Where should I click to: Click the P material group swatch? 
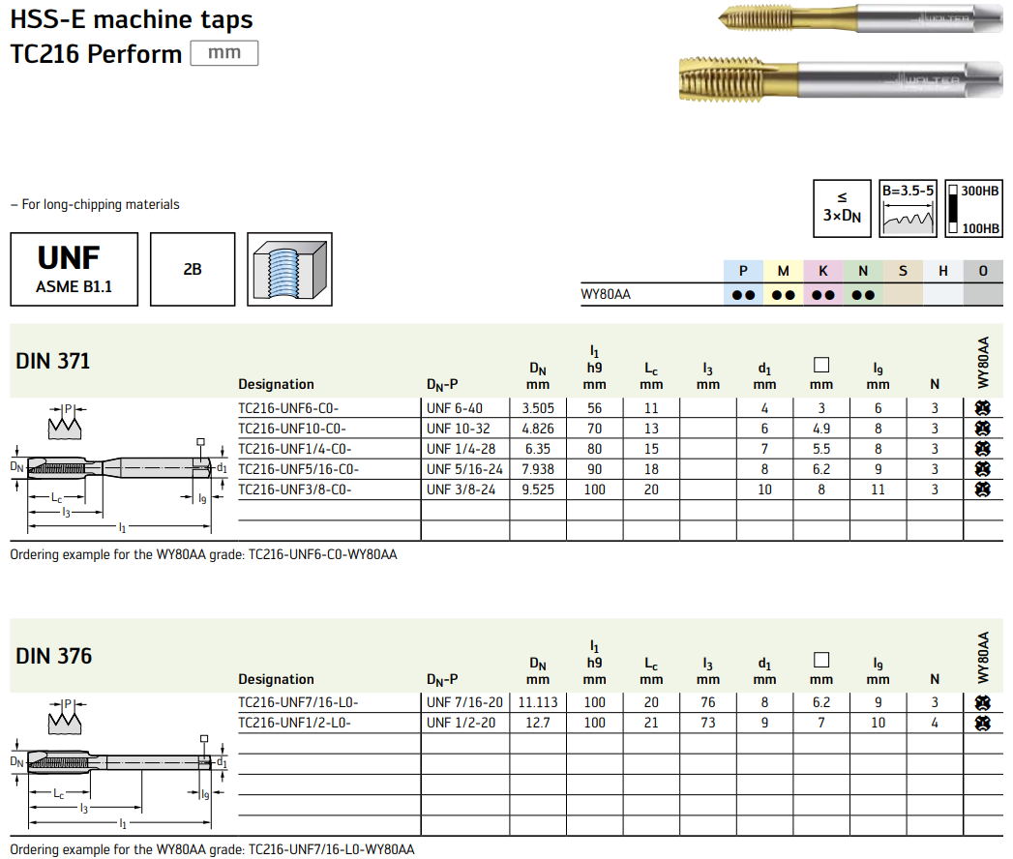[x=743, y=271]
